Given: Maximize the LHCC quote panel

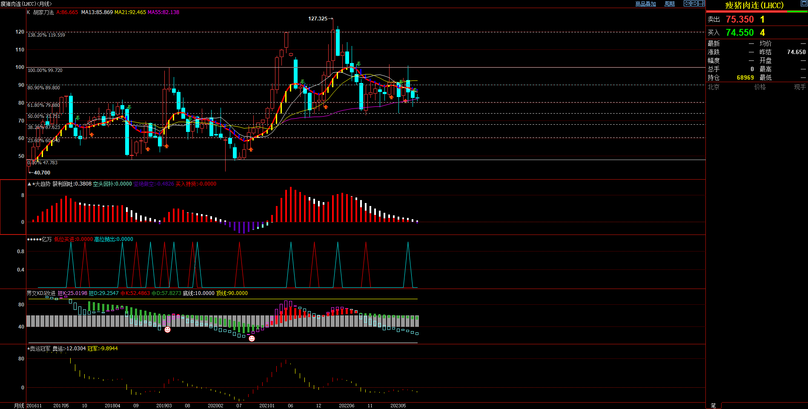Looking at the screenshot, I should [804, 3].
